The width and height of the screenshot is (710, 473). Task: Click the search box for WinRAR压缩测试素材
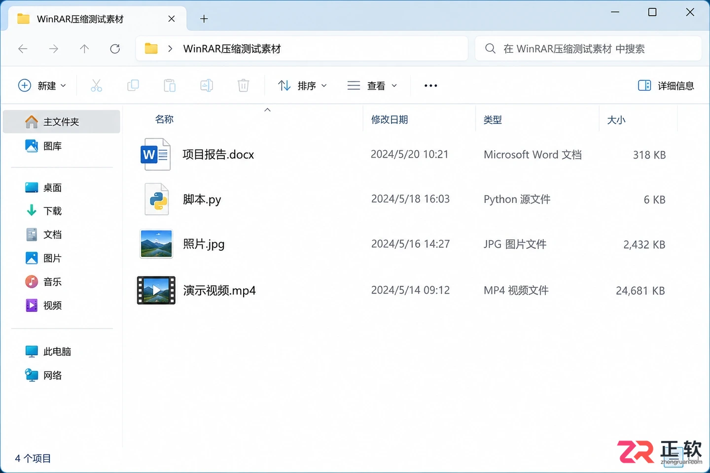pos(588,49)
